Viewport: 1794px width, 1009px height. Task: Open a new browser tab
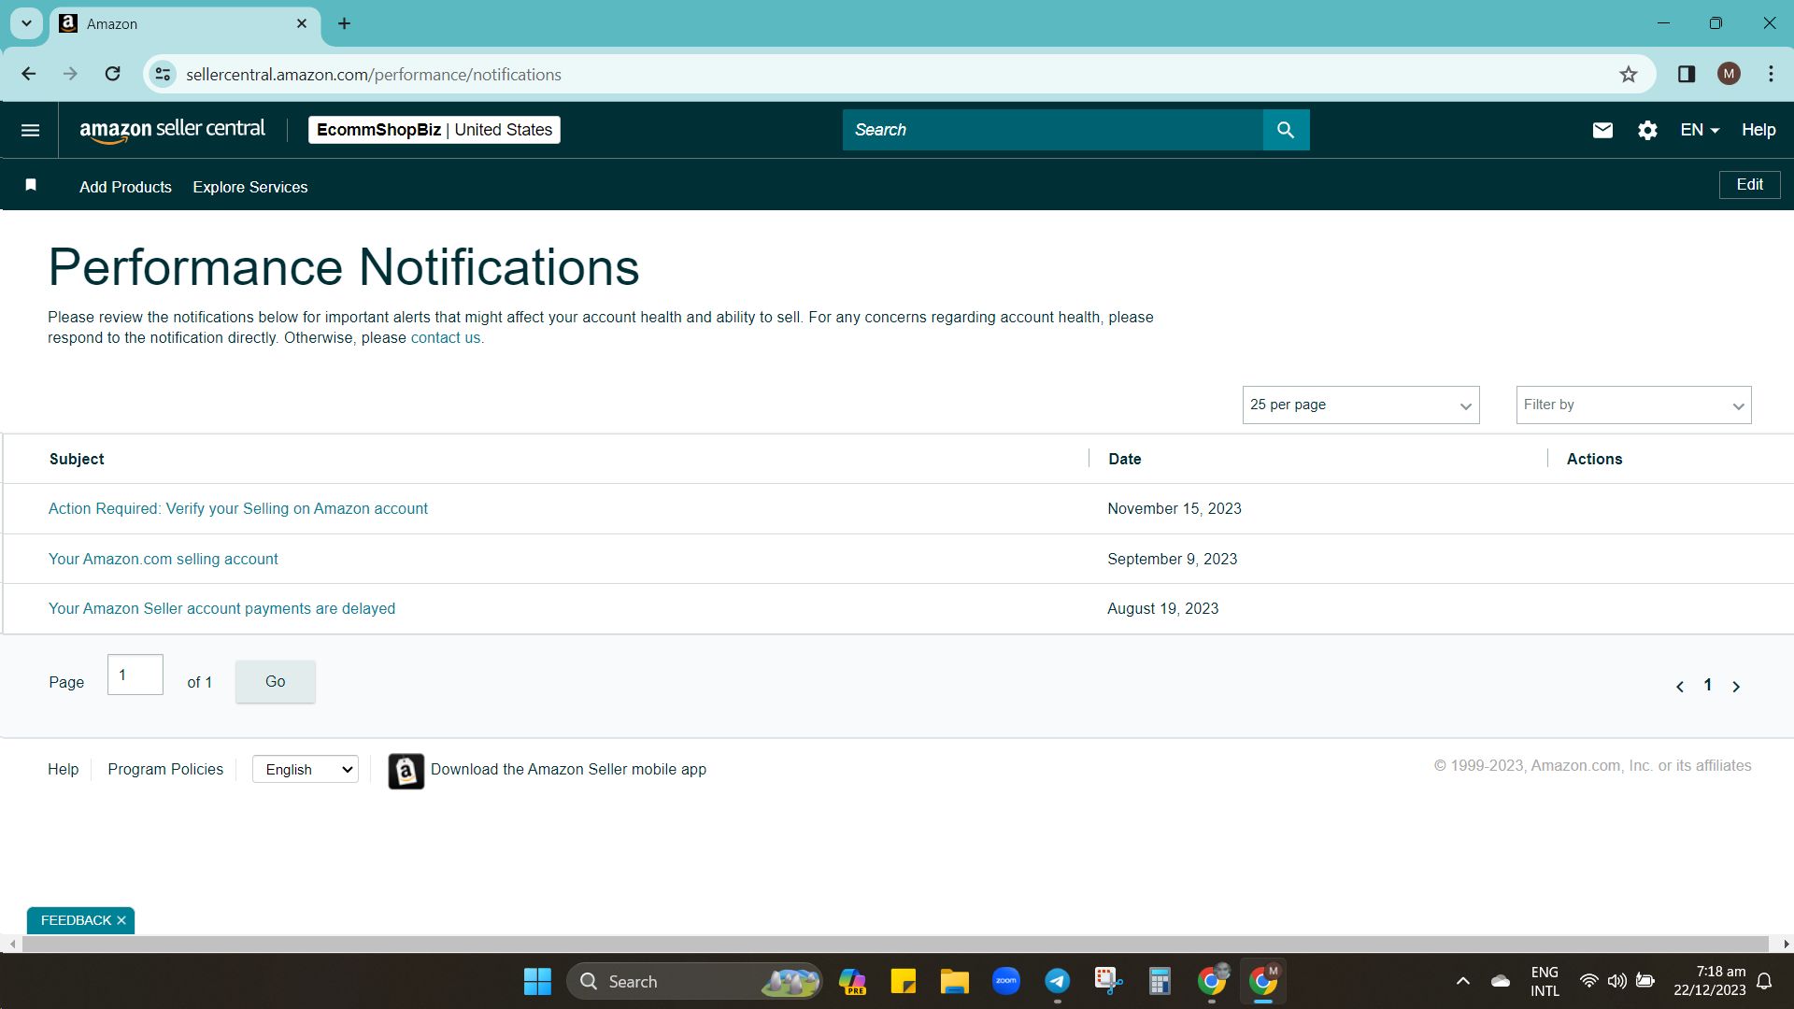(344, 23)
